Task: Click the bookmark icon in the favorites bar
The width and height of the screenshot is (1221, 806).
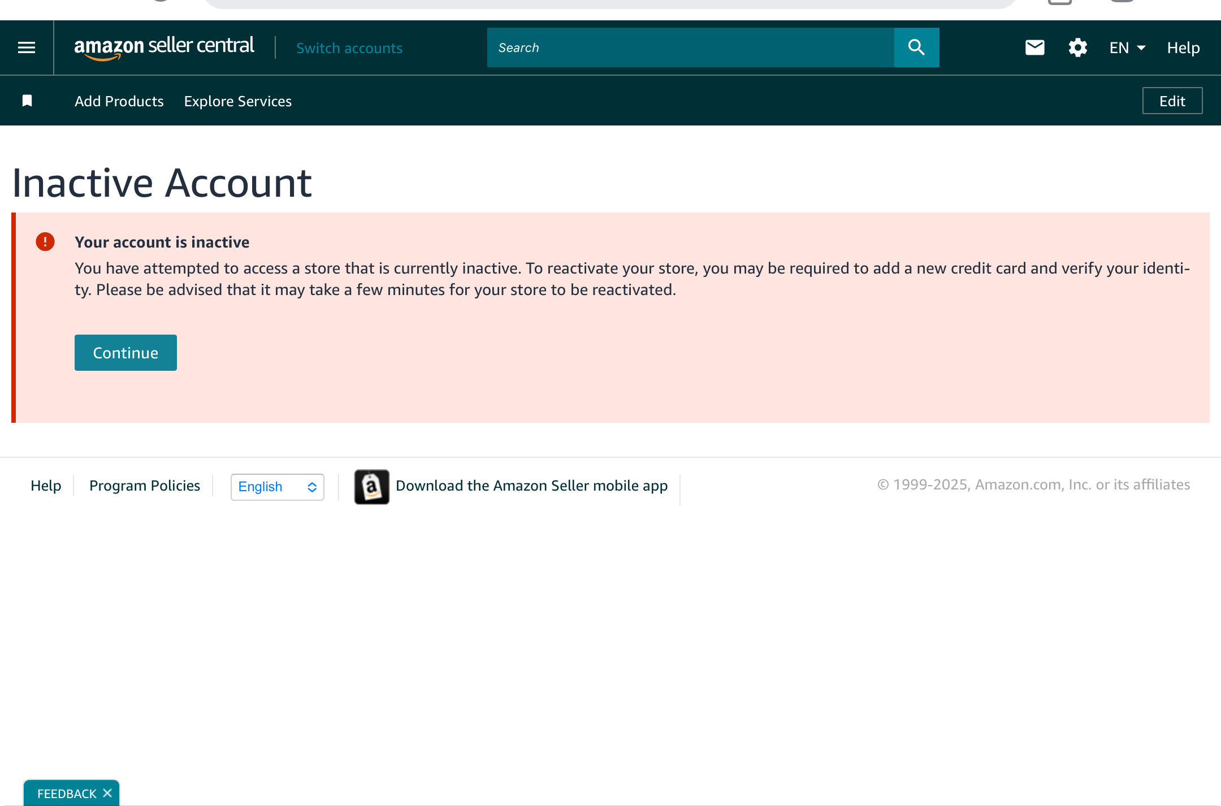Action: (27, 101)
